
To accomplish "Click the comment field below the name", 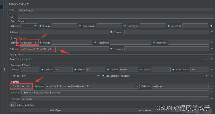I will 116,17.
